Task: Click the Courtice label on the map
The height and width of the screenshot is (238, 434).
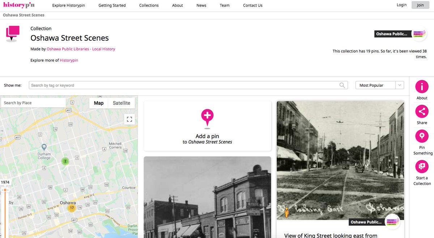Action: [x=129, y=188]
